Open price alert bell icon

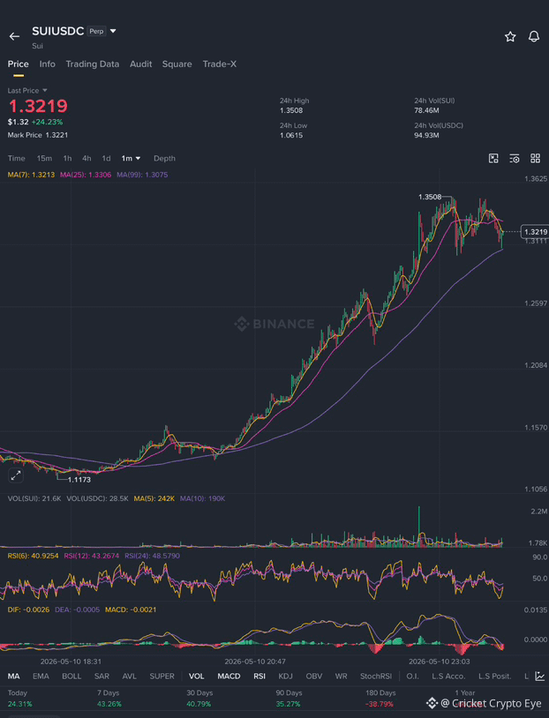coord(534,37)
